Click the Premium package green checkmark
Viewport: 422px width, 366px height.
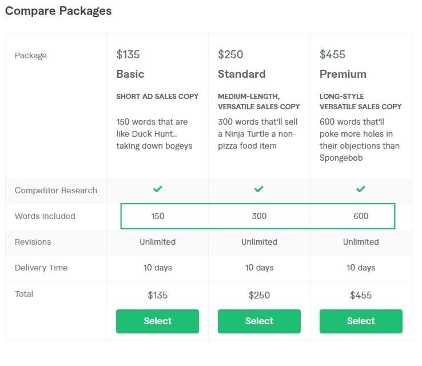click(x=361, y=189)
